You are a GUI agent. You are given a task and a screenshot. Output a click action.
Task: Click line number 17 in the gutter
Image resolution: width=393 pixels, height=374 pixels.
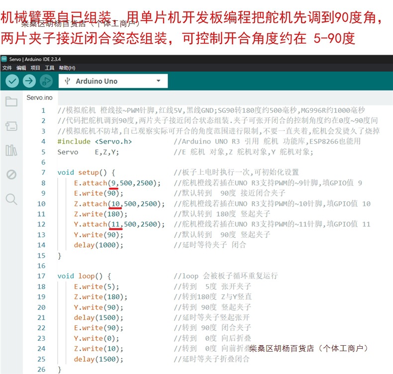pyautogui.click(x=41, y=276)
